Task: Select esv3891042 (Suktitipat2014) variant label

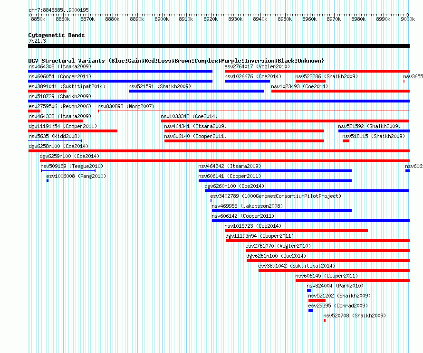Action: (297, 266)
